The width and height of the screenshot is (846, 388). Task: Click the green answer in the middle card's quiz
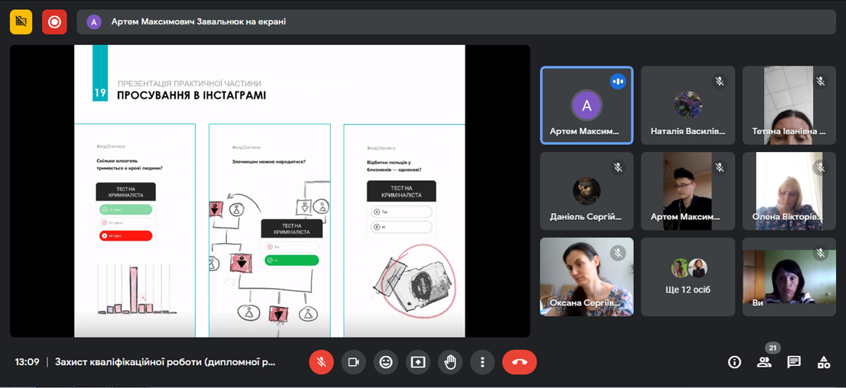[x=292, y=260]
